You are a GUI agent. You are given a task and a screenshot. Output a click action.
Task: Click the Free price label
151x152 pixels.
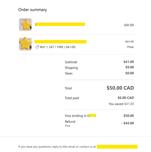tap(130, 47)
